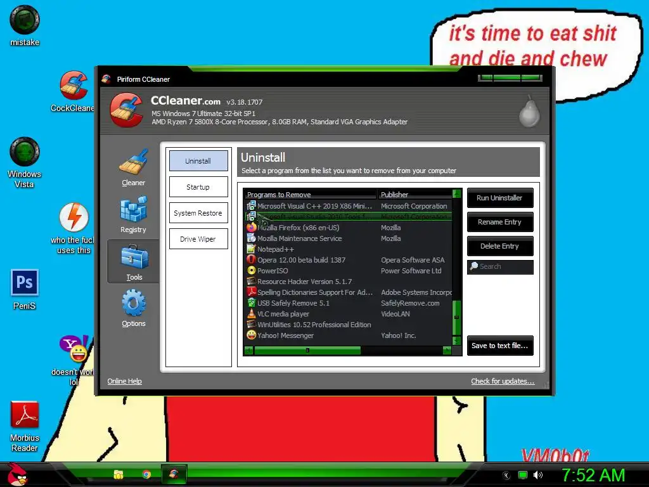Switch to the System Restore tab

198,213
